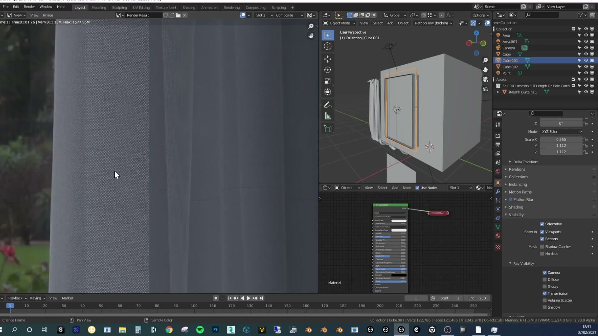Open the File menu
Image resolution: width=598 pixels, height=336 pixels.
(x=5, y=7)
